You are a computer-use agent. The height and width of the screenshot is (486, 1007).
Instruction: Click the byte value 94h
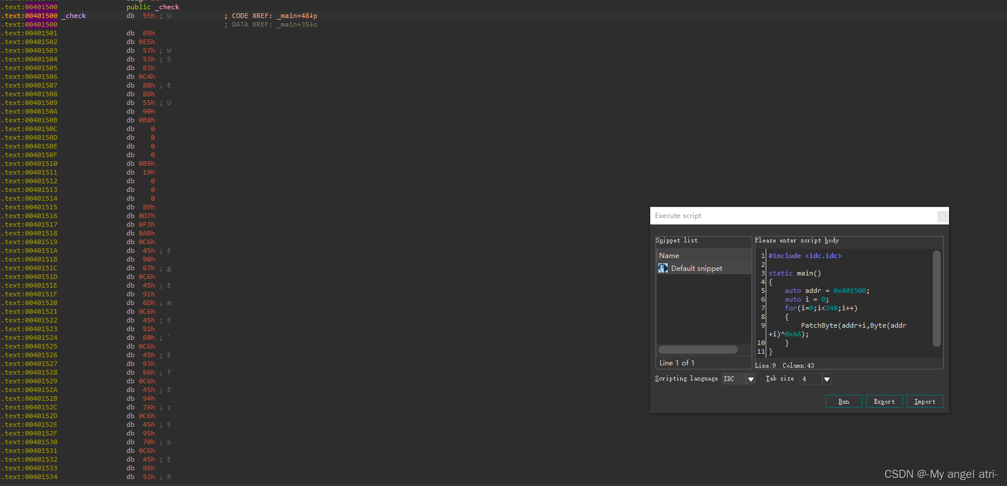pyautogui.click(x=149, y=398)
